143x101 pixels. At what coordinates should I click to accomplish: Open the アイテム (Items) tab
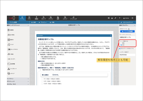pyautogui.click(x=22, y=18)
